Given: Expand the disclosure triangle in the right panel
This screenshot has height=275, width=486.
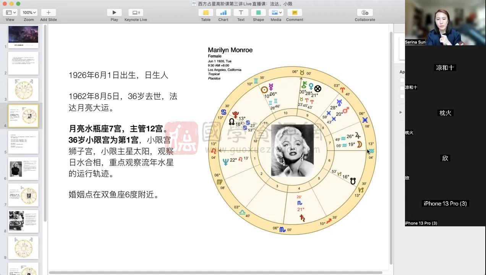Looking at the screenshot, I should click(x=400, y=112).
